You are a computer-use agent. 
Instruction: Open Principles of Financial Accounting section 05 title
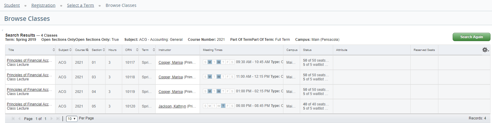pos(29,104)
